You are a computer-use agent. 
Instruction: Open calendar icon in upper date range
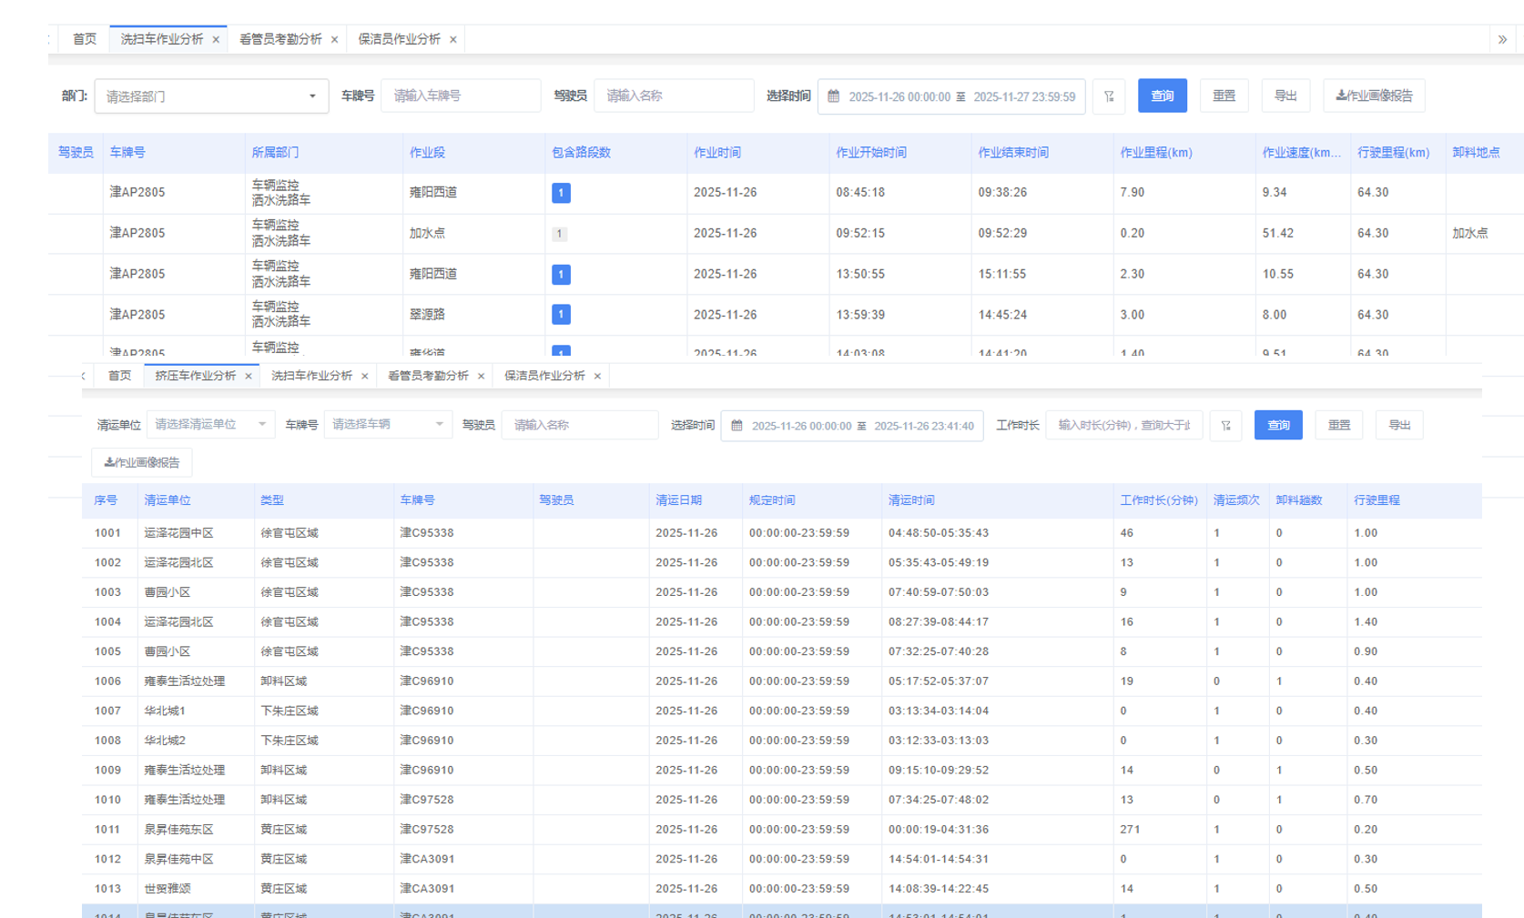(834, 96)
